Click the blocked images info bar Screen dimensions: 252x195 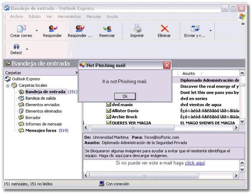click(164, 153)
